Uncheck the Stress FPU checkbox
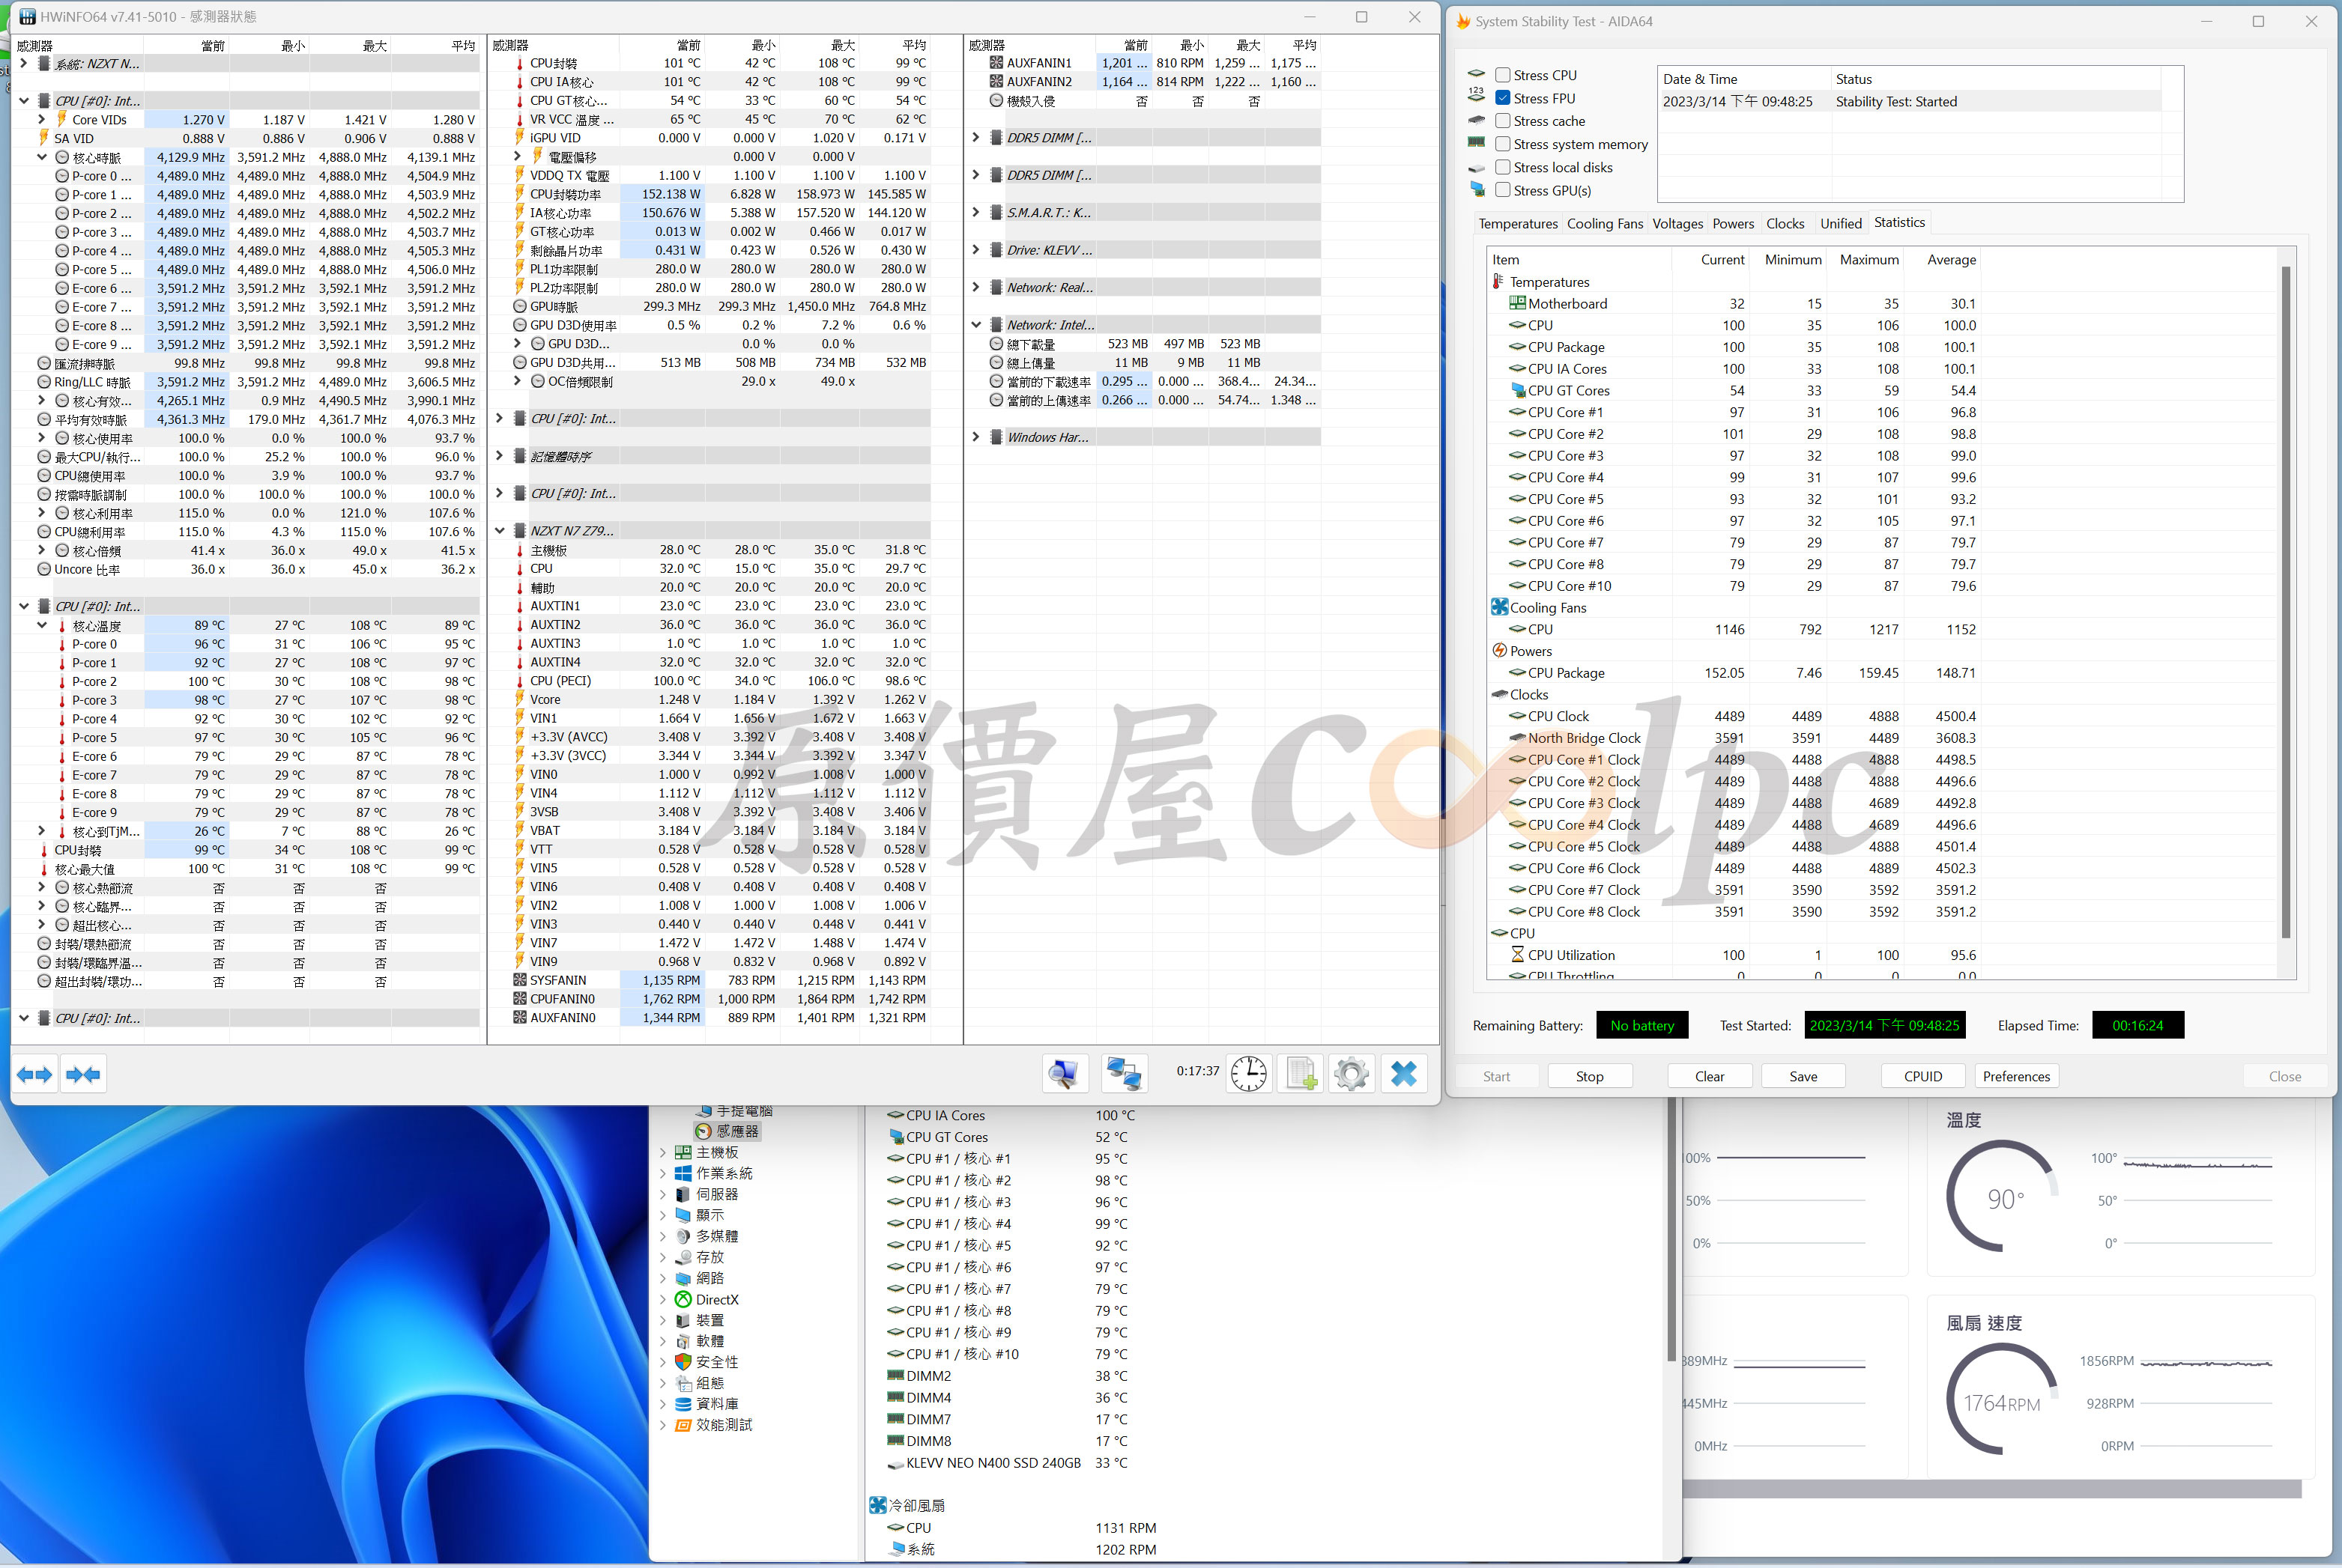Image resolution: width=2342 pixels, height=1568 pixels. [x=1503, y=98]
